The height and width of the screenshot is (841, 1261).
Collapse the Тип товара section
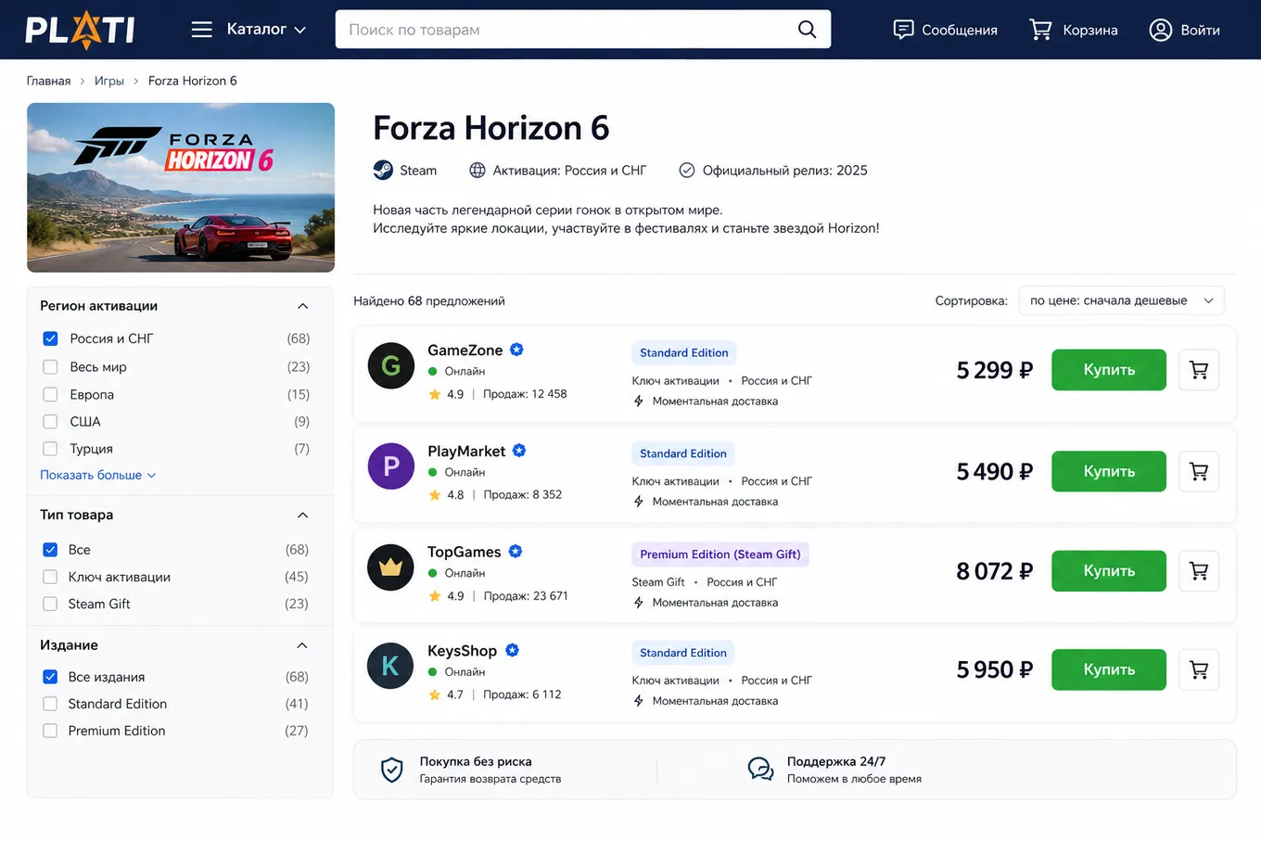tap(302, 516)
